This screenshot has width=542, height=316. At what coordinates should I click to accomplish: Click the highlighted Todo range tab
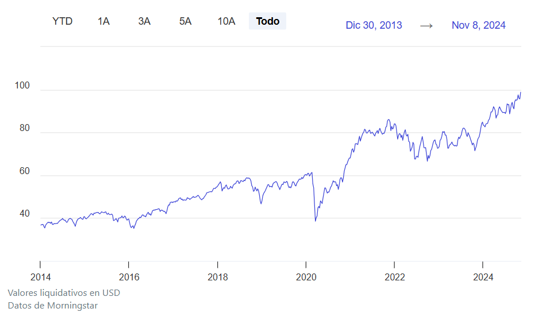267,21
